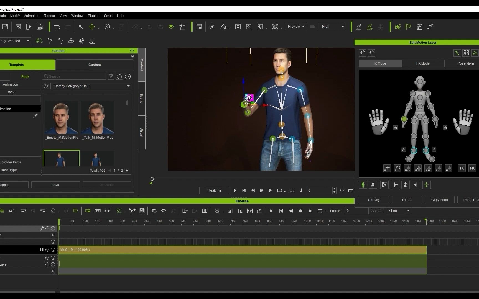The image size is (479, 299).
Task: Click the Home camera view icon
Action: [x=223, y=27]
